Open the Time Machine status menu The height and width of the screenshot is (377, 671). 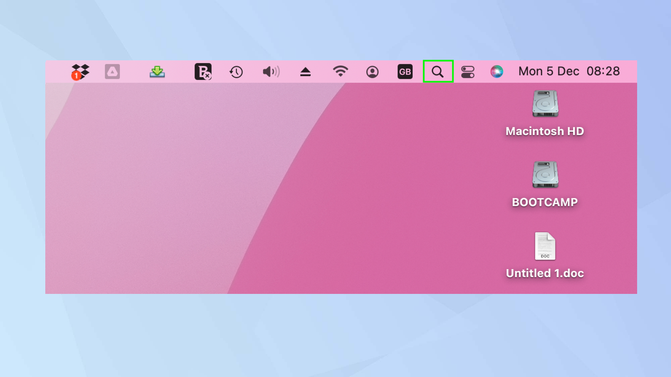click(236, 71)
